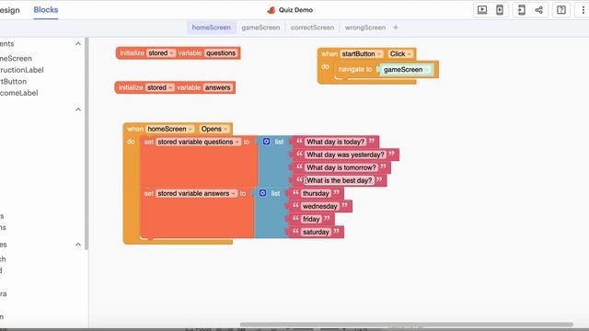This screenshot has height=331, width=589.
Task: Open the Opens event dropdown
Action: point(214,129)
